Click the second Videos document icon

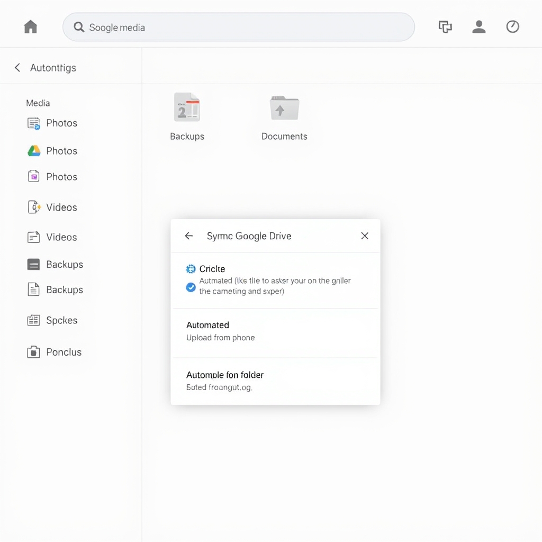coord(33,237)
